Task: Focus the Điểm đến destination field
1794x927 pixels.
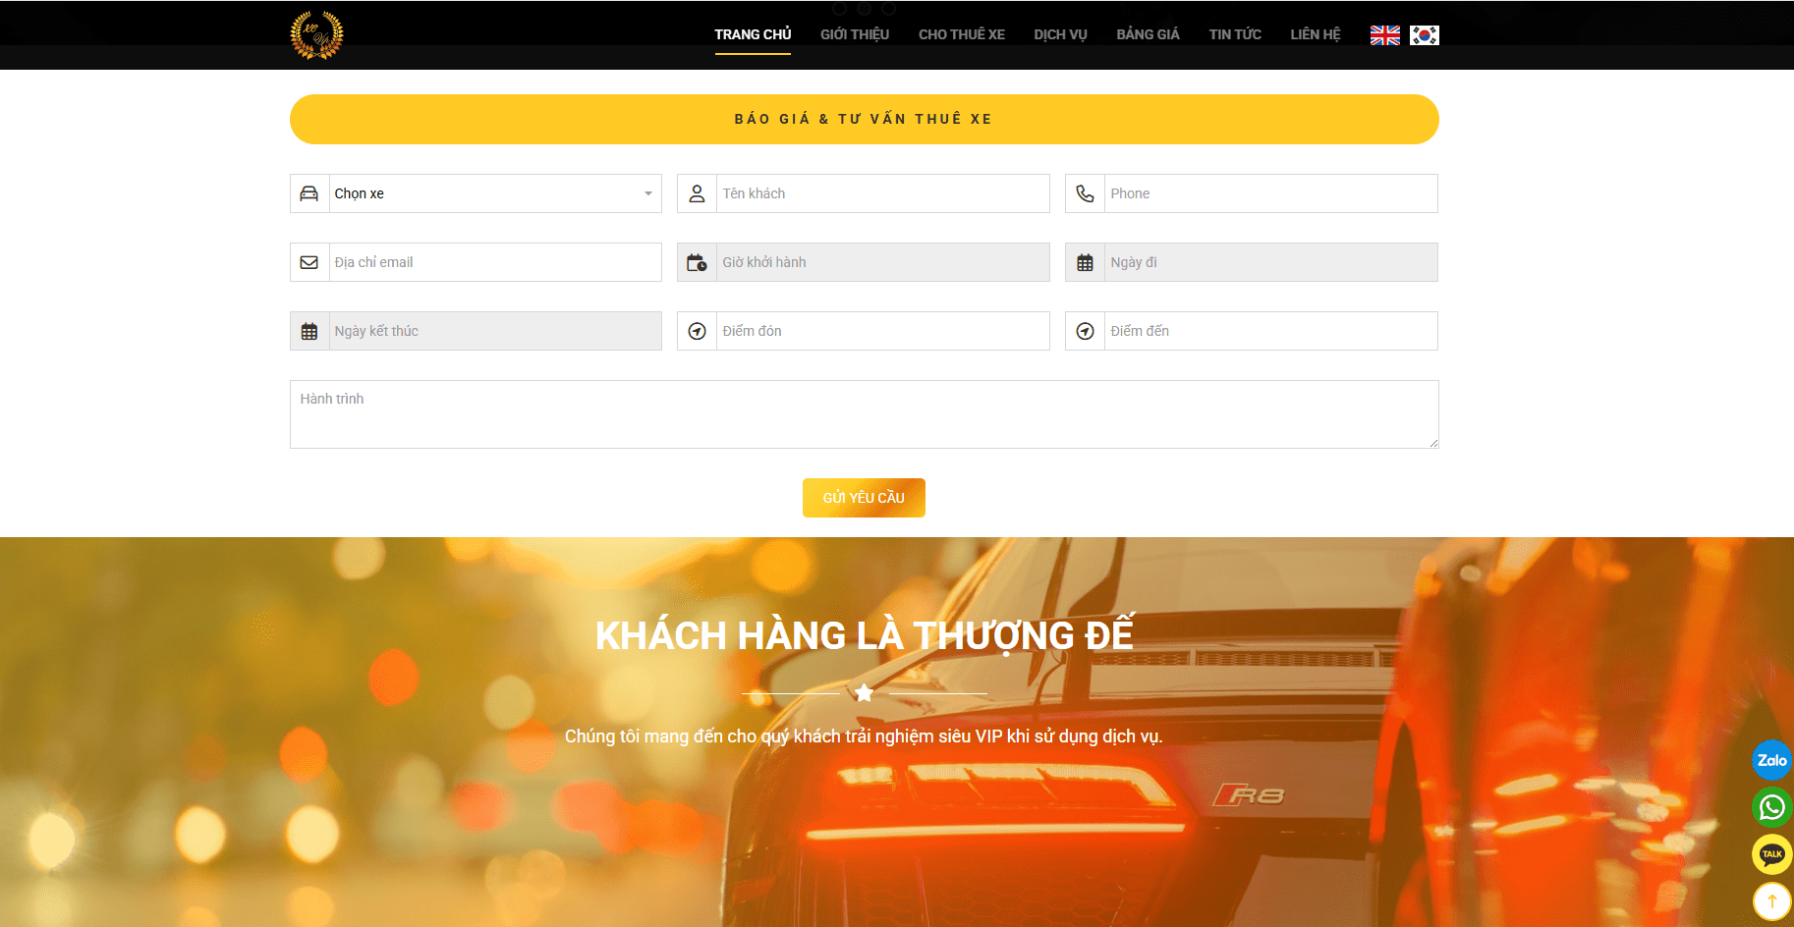Action: tap(1270, 331)
